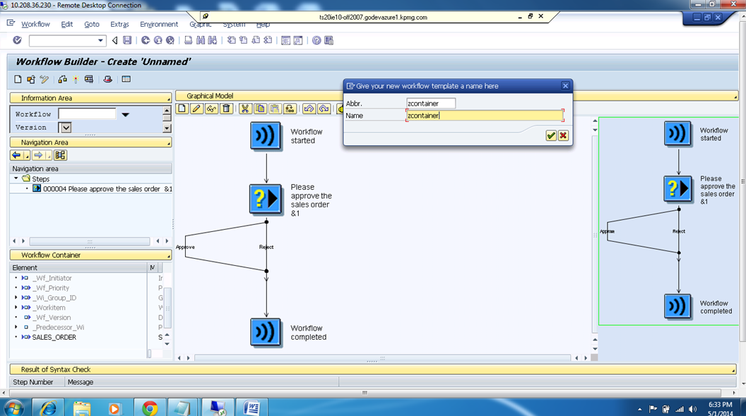Click the Copy icon in the Graphical Model toolbar
Image resolution: width=746 pixels, height=416 pixels.
tap(260, 108)
